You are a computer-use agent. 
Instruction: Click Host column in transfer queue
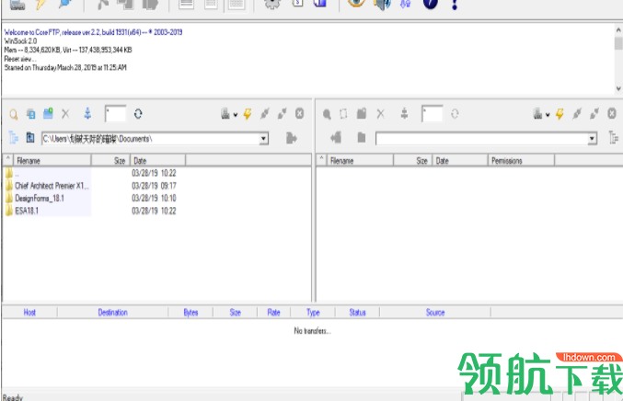coord(29,313)
